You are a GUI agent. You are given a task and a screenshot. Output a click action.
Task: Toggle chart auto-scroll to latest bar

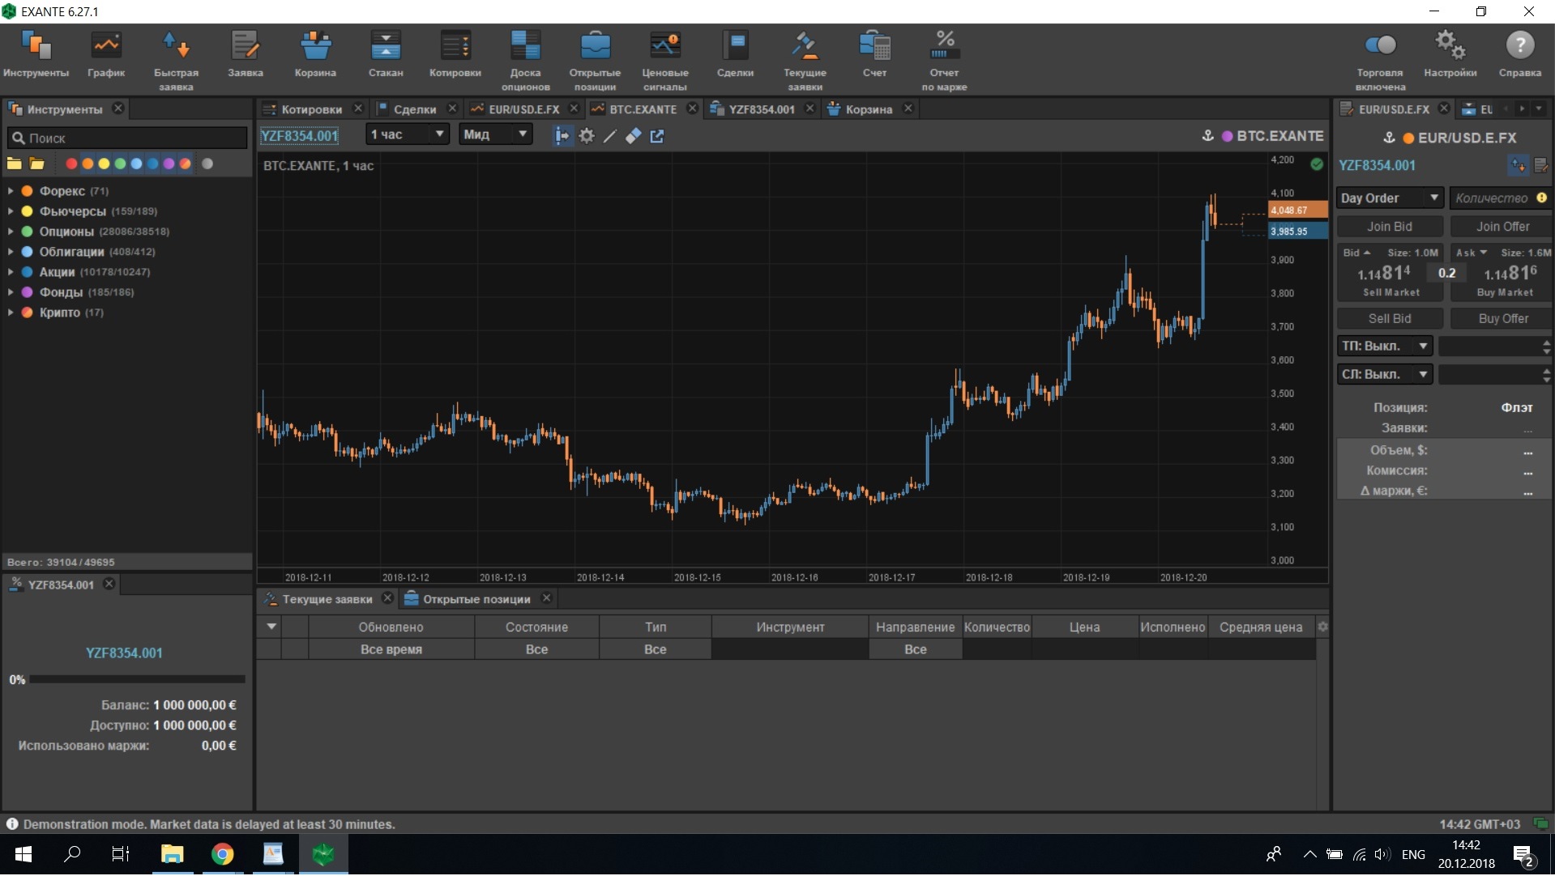[562, 136]
